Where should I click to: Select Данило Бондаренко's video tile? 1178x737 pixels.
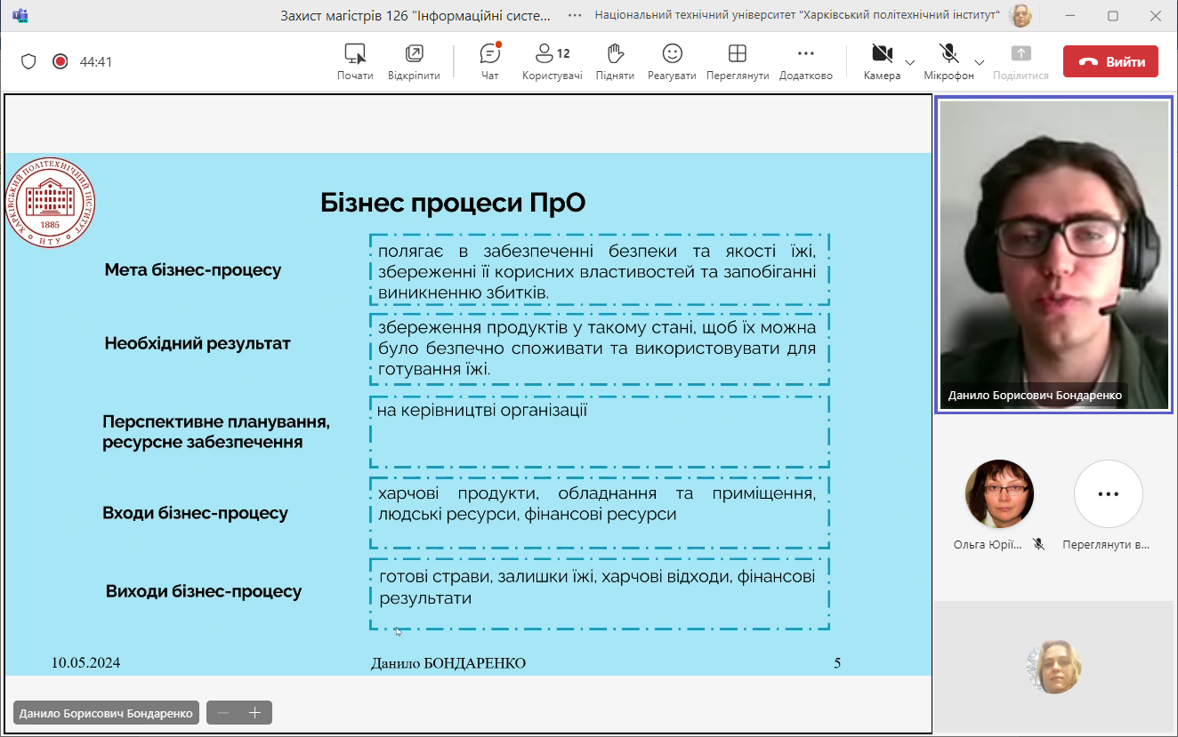coord(1053,254)
